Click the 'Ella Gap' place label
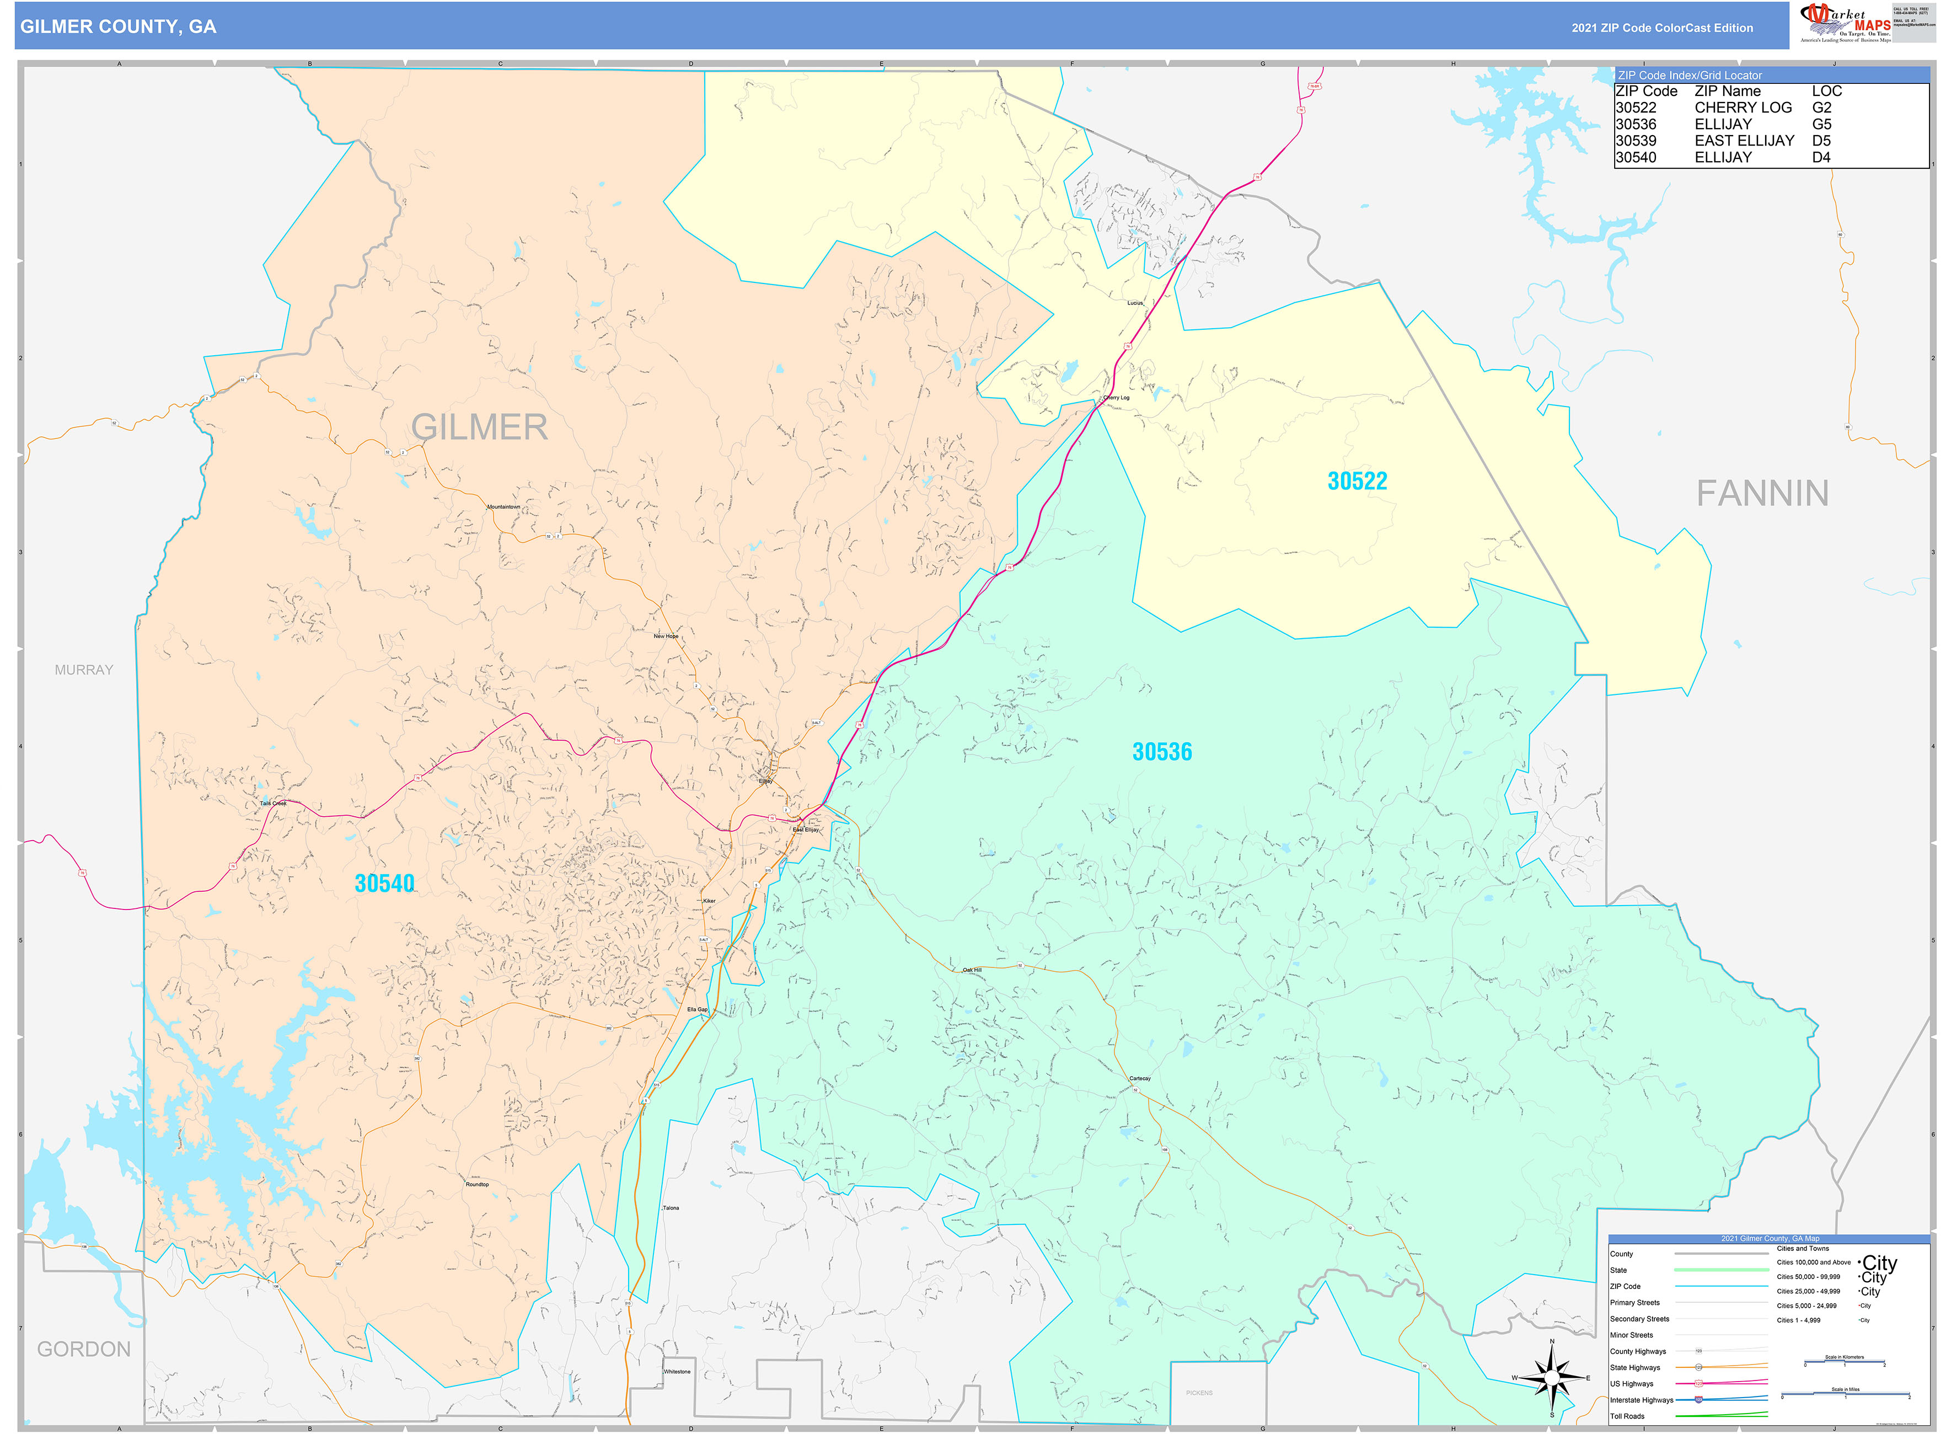Viewport: 1946px width, 1434px height. coord(696,1009)
